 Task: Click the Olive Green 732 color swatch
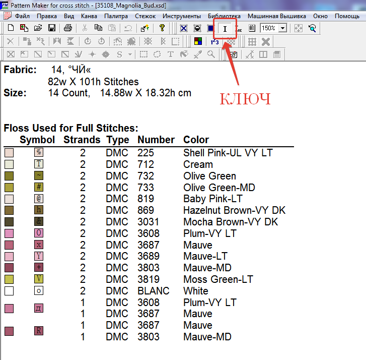click(x=9, y=176)
